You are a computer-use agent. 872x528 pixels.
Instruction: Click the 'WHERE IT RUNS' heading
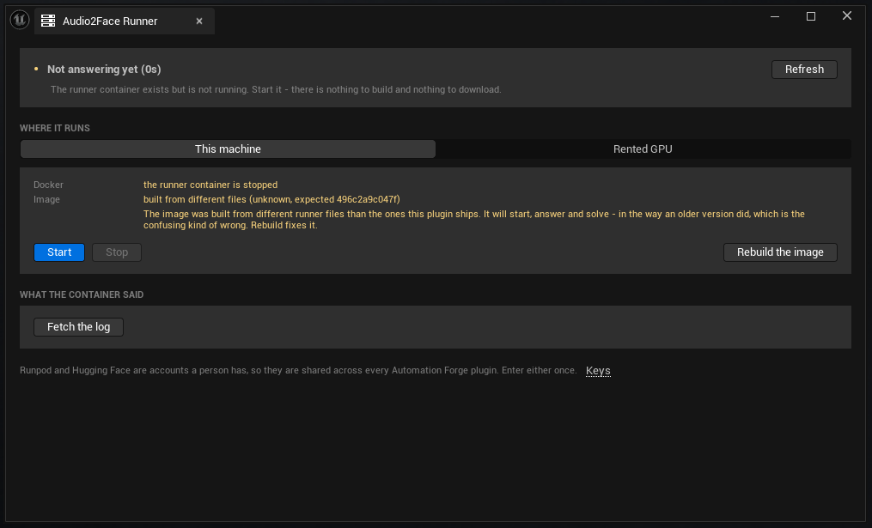click(x=54, y=128)
